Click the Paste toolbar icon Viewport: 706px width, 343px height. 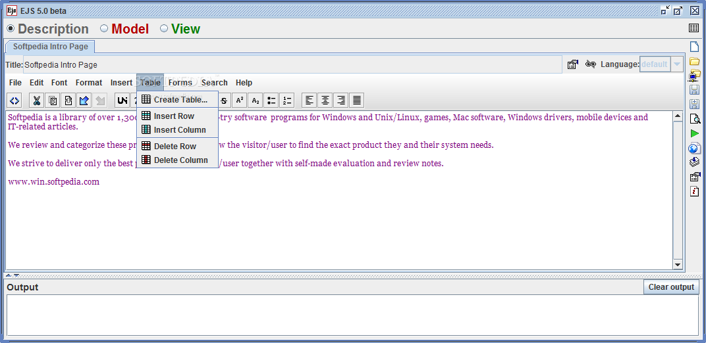[68, 101]
